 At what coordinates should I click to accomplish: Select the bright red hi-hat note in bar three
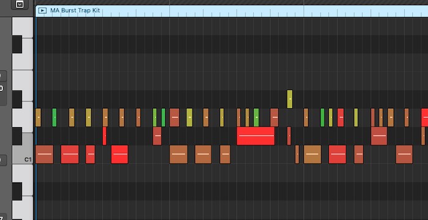(x=341, y=117)
